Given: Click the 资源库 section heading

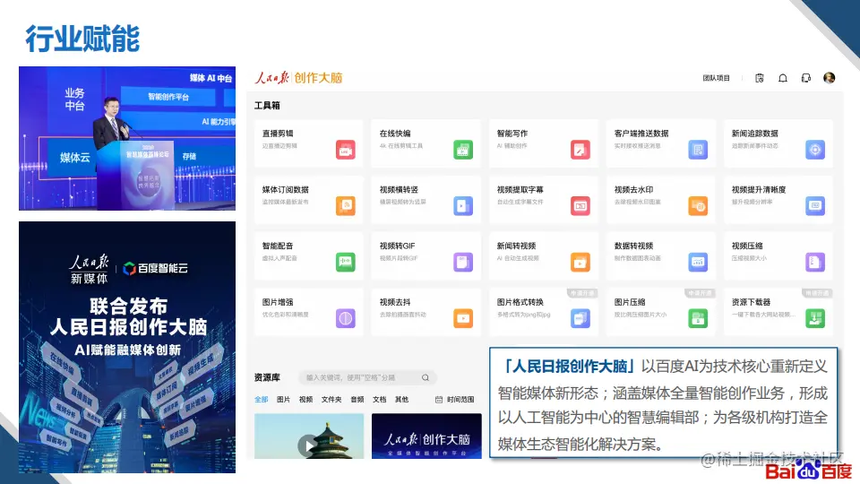Looking at the screenshot, I should (x=267, y=377).
